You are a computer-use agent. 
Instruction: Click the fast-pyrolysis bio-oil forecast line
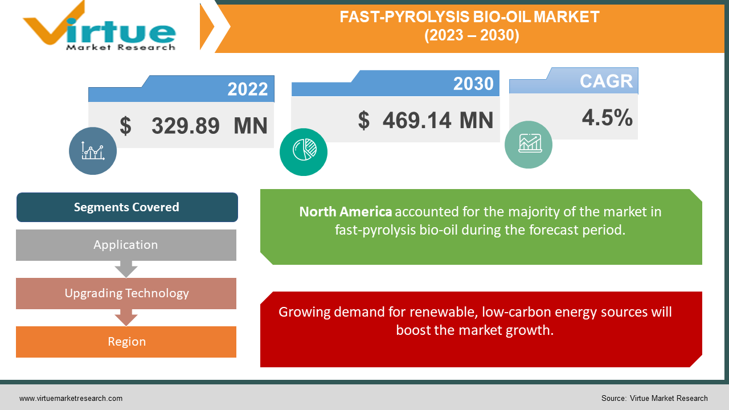click(x=480, y=229)
